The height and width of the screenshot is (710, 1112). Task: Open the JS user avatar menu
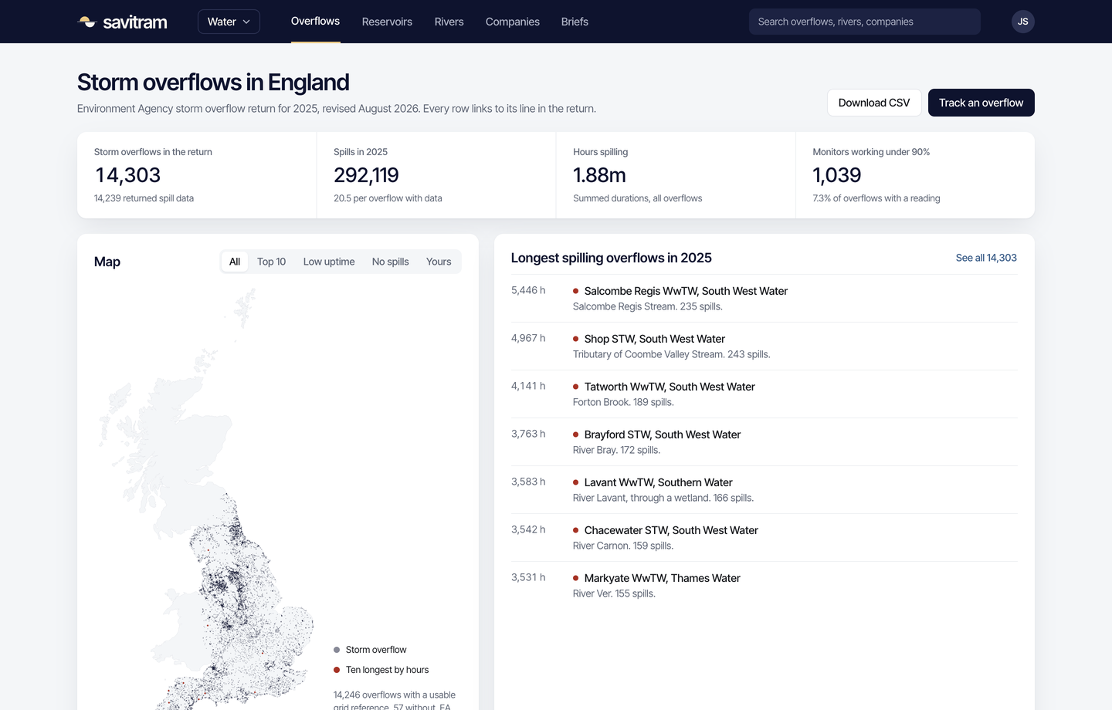1022,22
